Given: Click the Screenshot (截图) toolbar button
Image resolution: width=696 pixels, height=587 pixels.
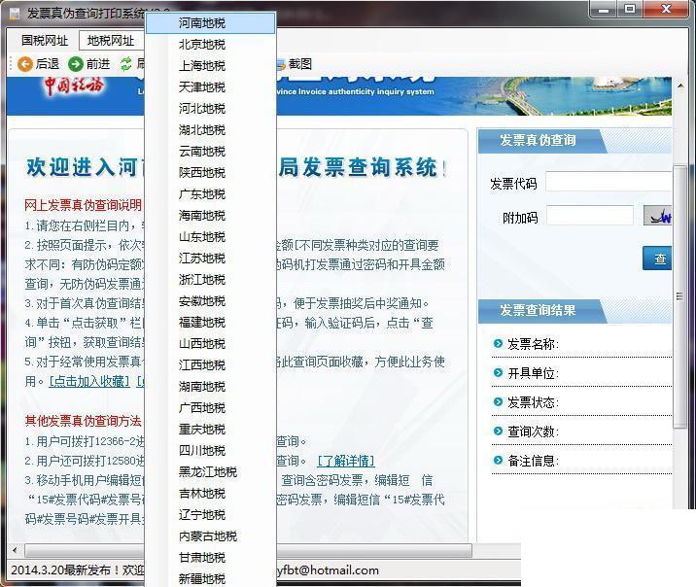Looking at the screenshot, I should coord(295,64).
